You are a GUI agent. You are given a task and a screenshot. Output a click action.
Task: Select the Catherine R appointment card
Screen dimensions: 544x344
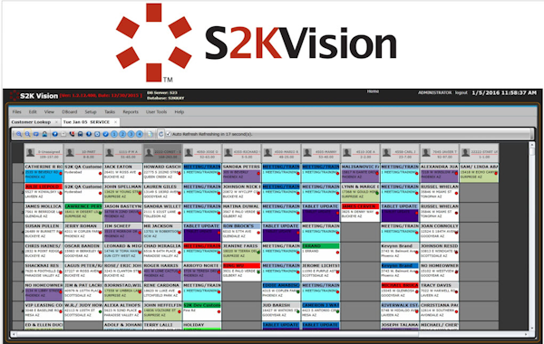pyautogui.click(x=44, y=173)
